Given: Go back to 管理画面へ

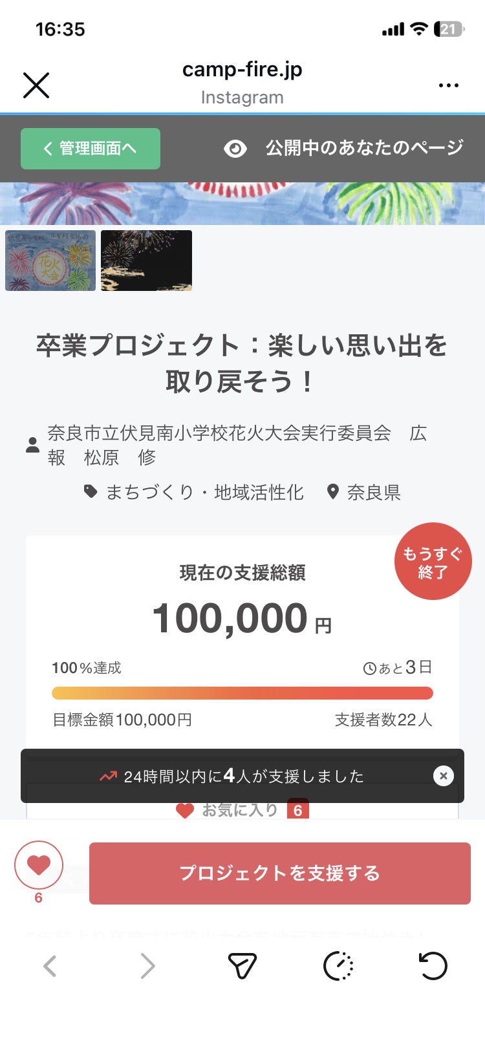Looking at the screenshot, I should 91,149.
